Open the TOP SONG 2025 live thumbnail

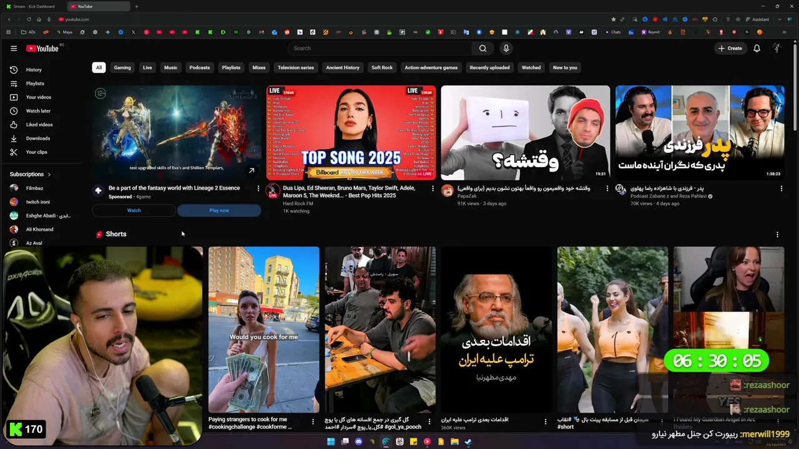pyautogui.click(x=351, y=133)
